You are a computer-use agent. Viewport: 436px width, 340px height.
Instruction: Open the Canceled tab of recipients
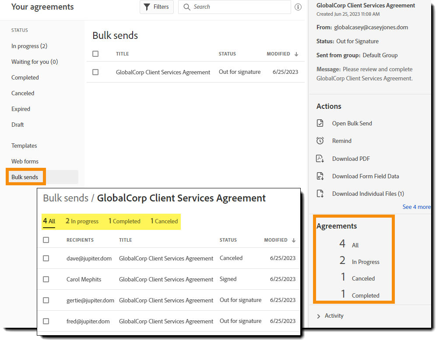[x=163, y=221]
